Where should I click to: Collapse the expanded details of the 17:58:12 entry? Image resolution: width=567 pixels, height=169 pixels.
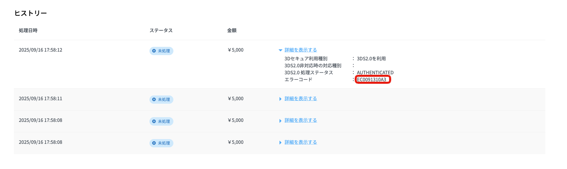click(280, 50)
